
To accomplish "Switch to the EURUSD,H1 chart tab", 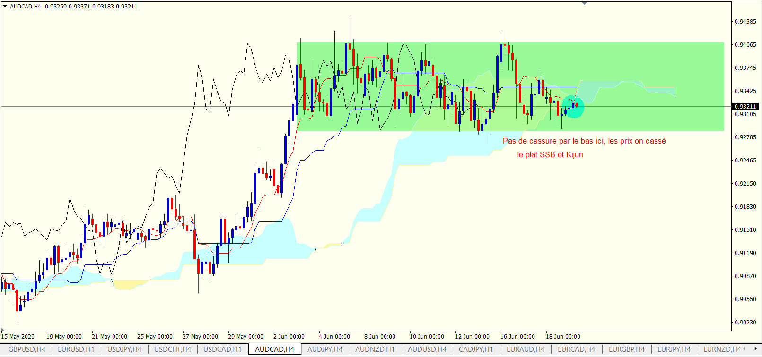I will click(x=76, y=349).
